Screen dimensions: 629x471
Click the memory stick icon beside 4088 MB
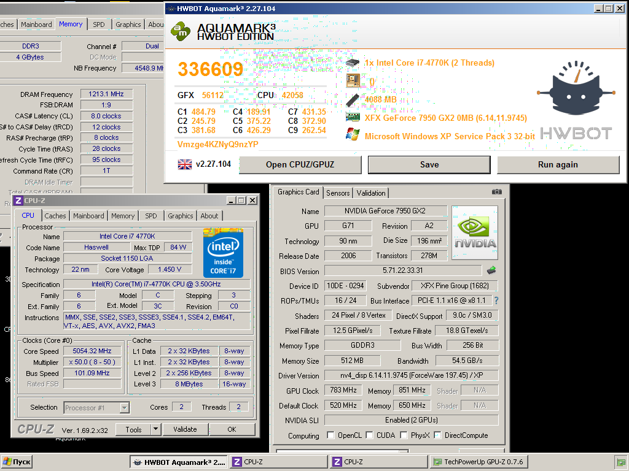[352, 100]
